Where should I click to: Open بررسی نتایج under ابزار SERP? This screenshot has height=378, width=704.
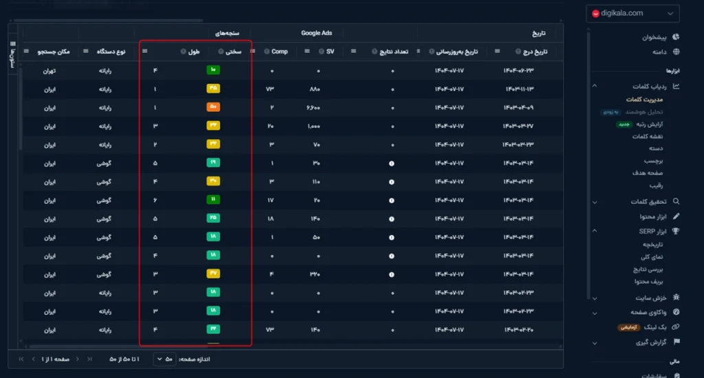tap(648, 269)
